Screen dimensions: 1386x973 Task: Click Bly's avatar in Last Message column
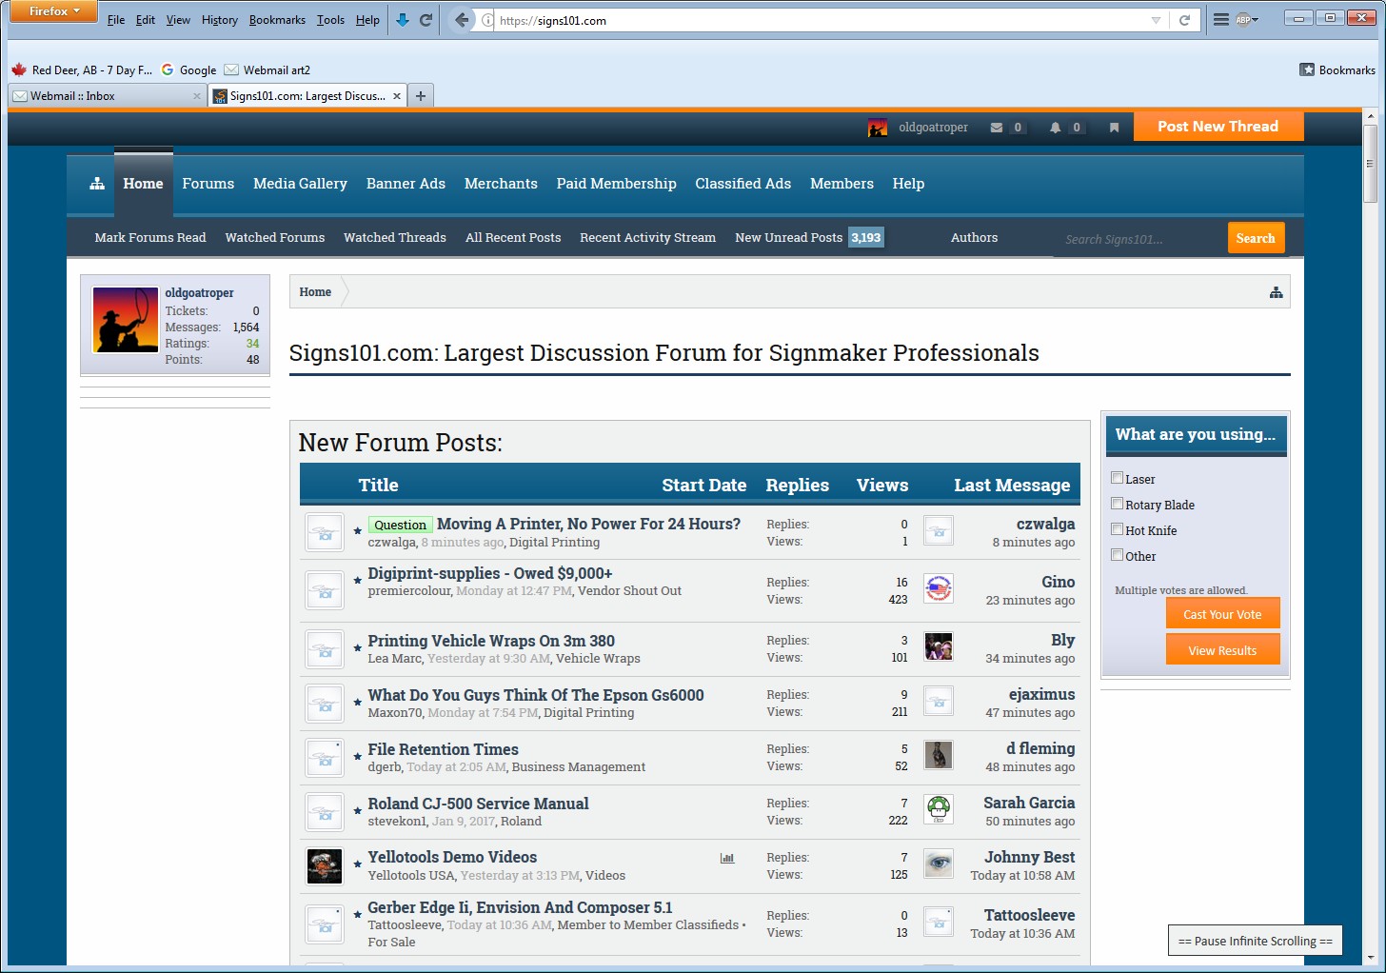[x=939, y=646]
